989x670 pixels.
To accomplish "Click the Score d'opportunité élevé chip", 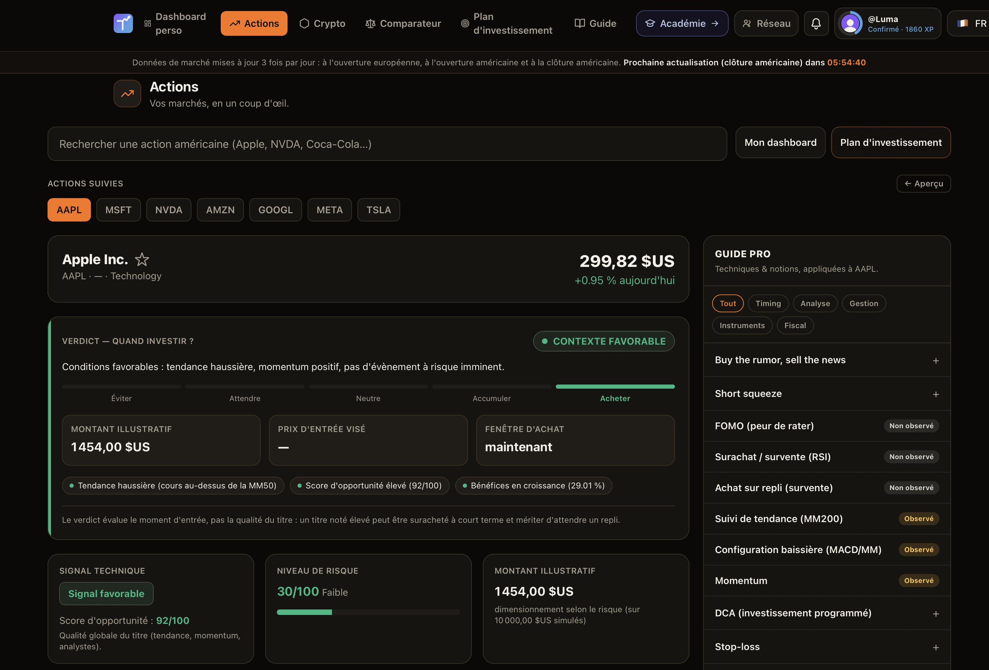I will (369, 486).
